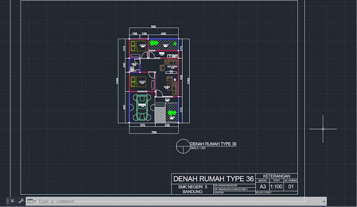The height and width of the screenshot is (207, 357).
Task: Open the recent commands dropdown icon
Action: (31, 201)
